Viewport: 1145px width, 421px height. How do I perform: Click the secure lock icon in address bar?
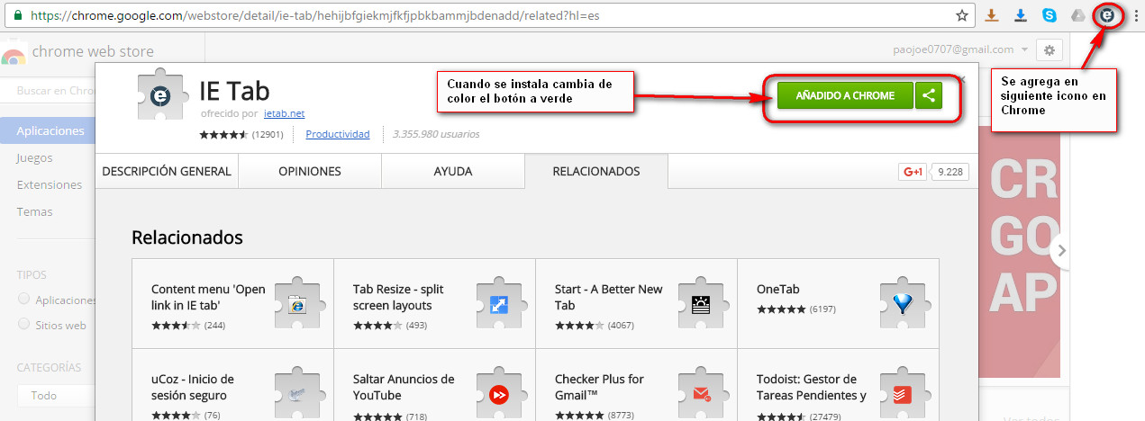[x=18, y=16]
